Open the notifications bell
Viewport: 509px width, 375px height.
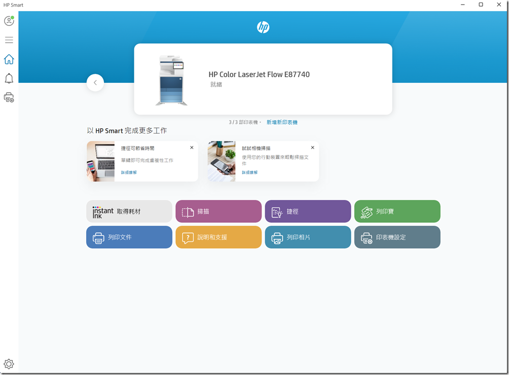(9, 78)
